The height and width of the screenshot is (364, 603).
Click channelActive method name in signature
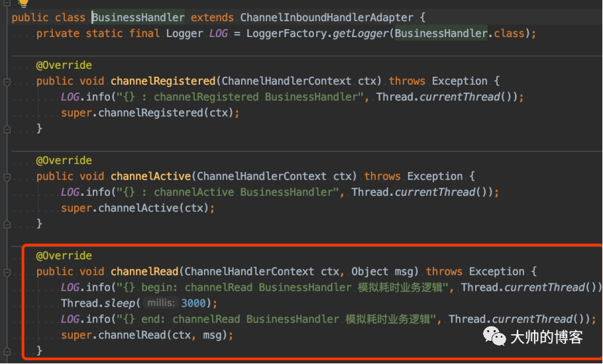coord(151,176)
